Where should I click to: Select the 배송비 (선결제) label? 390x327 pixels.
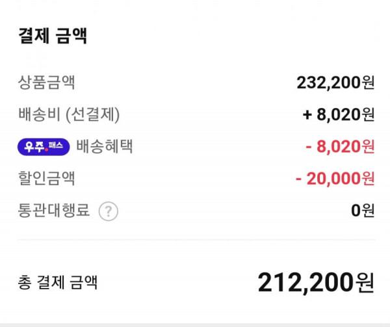click(x=69, y=114)
